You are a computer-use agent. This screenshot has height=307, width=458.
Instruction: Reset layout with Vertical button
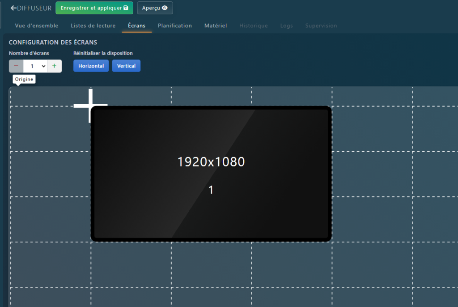click(x=126, y=66)
